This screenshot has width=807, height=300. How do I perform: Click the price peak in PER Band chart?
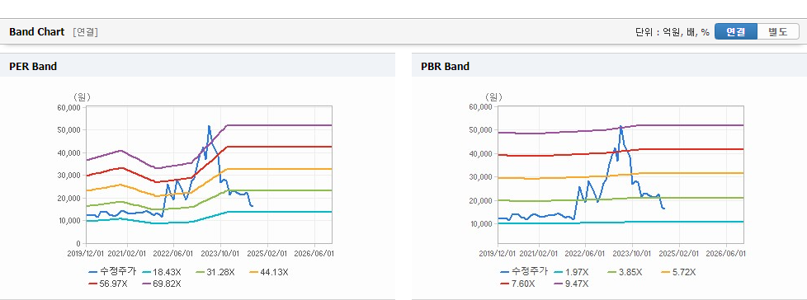pyautogui.click(x=209, y=126)
